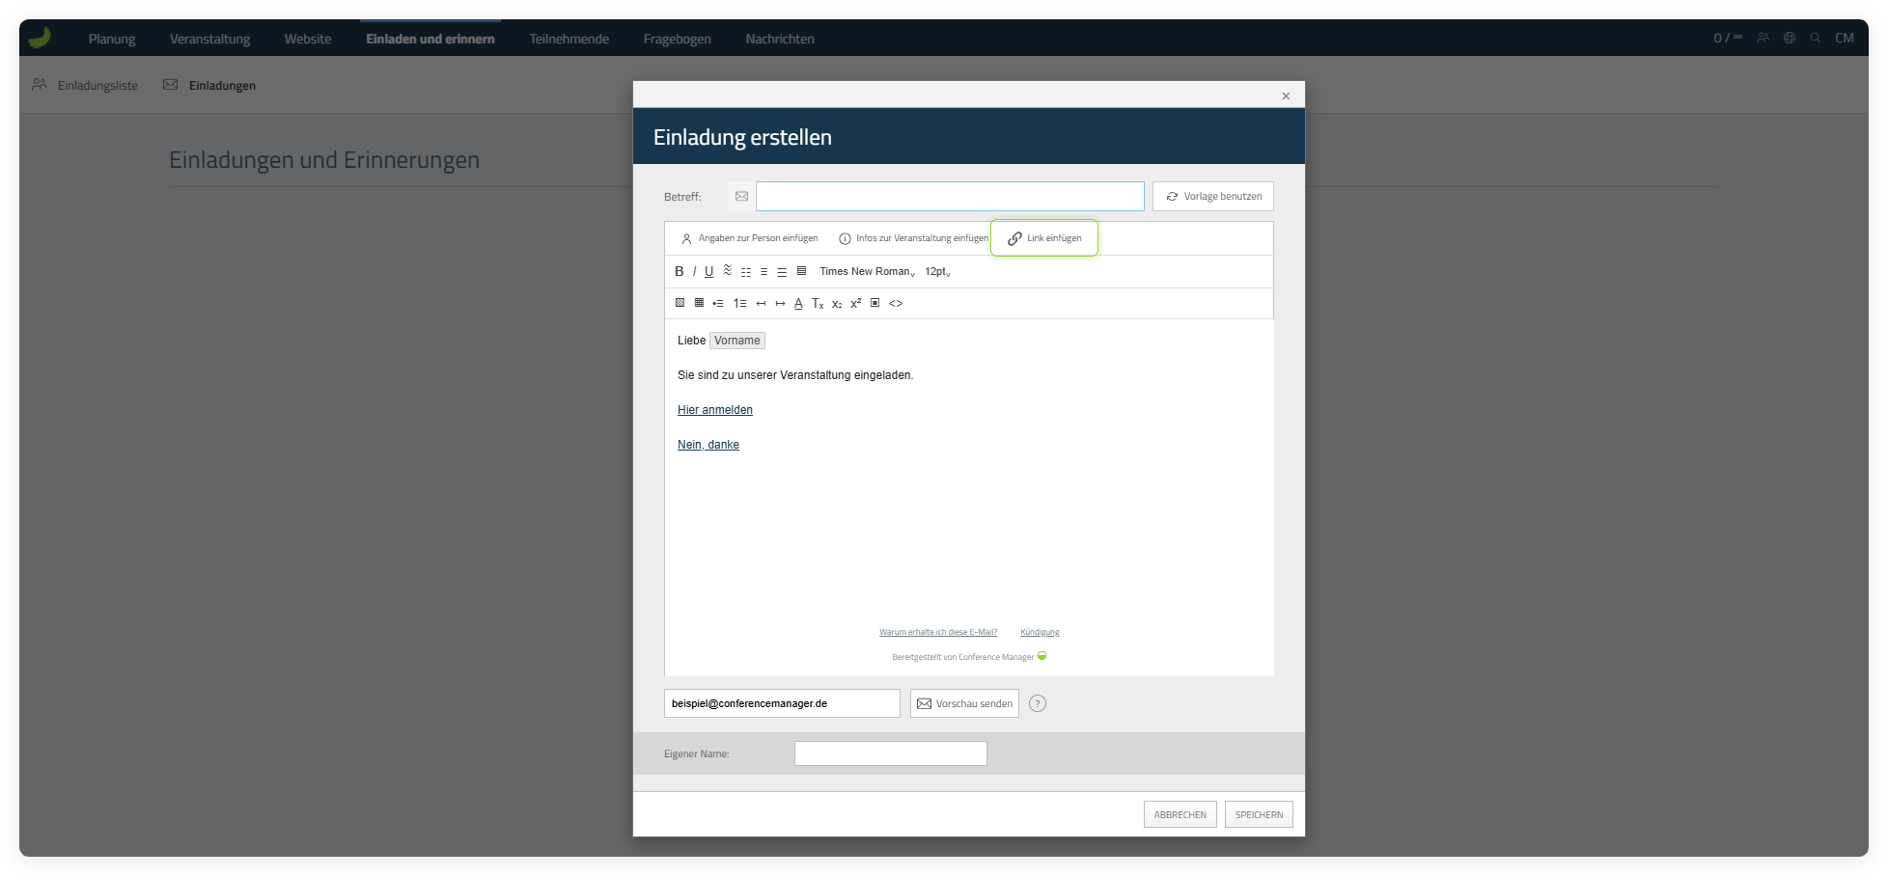Click the Vorlage benutzen button
The image size is (1888, 876).
pos(1213,196)
